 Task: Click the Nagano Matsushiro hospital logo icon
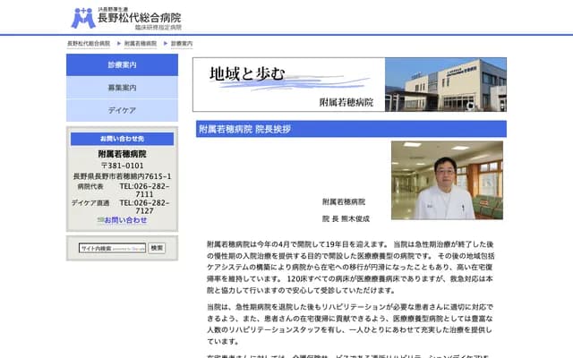83,18
